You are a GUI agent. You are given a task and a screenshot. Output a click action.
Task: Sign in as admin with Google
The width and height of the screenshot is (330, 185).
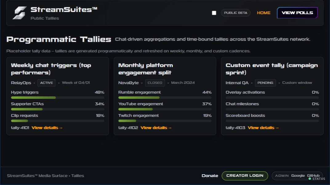298,175
